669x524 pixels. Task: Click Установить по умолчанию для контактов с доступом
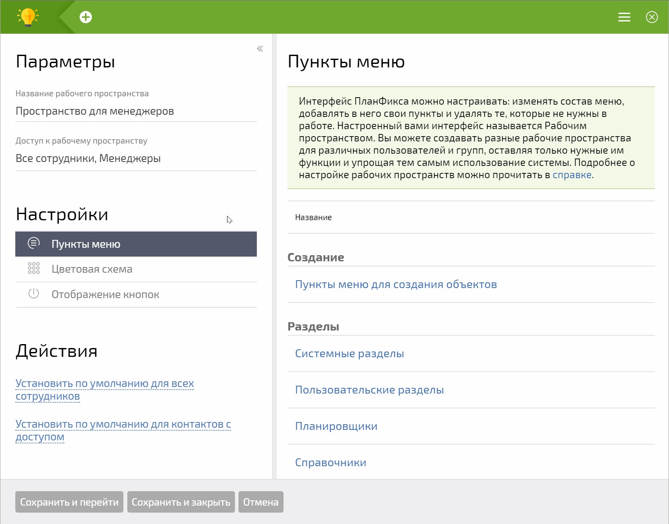[x=123, y=430]
